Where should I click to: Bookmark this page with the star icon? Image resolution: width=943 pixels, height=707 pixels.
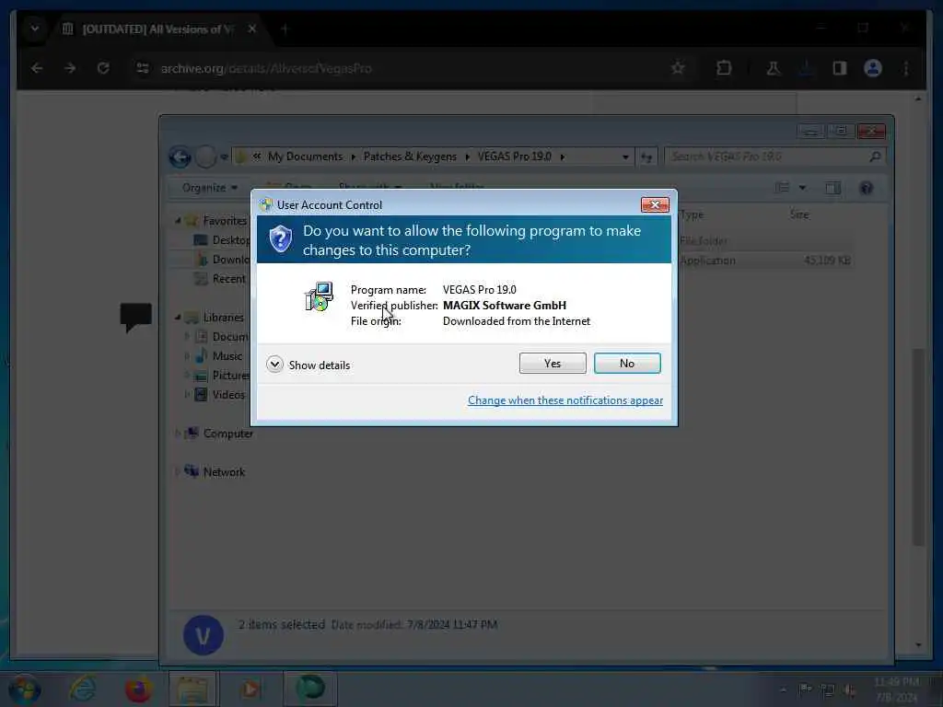coord(678,68)
